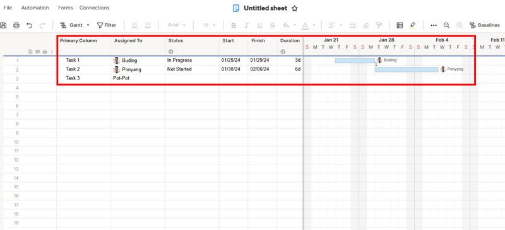This screenshot has height=230, width=505.
Task: Click the Task 2 Gantt bar
Action: (x=407, y=69)
